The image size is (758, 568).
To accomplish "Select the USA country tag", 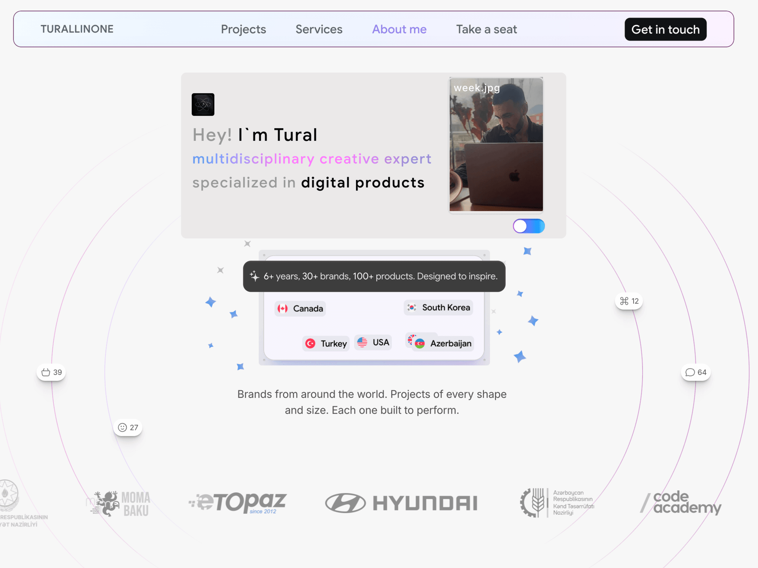I will pos(373,342).
